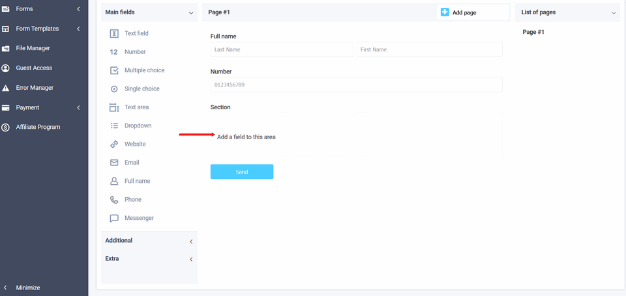The width and height of the screenshot is (626, 296).
Task: Expand the Extra fields section
Action: [x=190, y=260]
